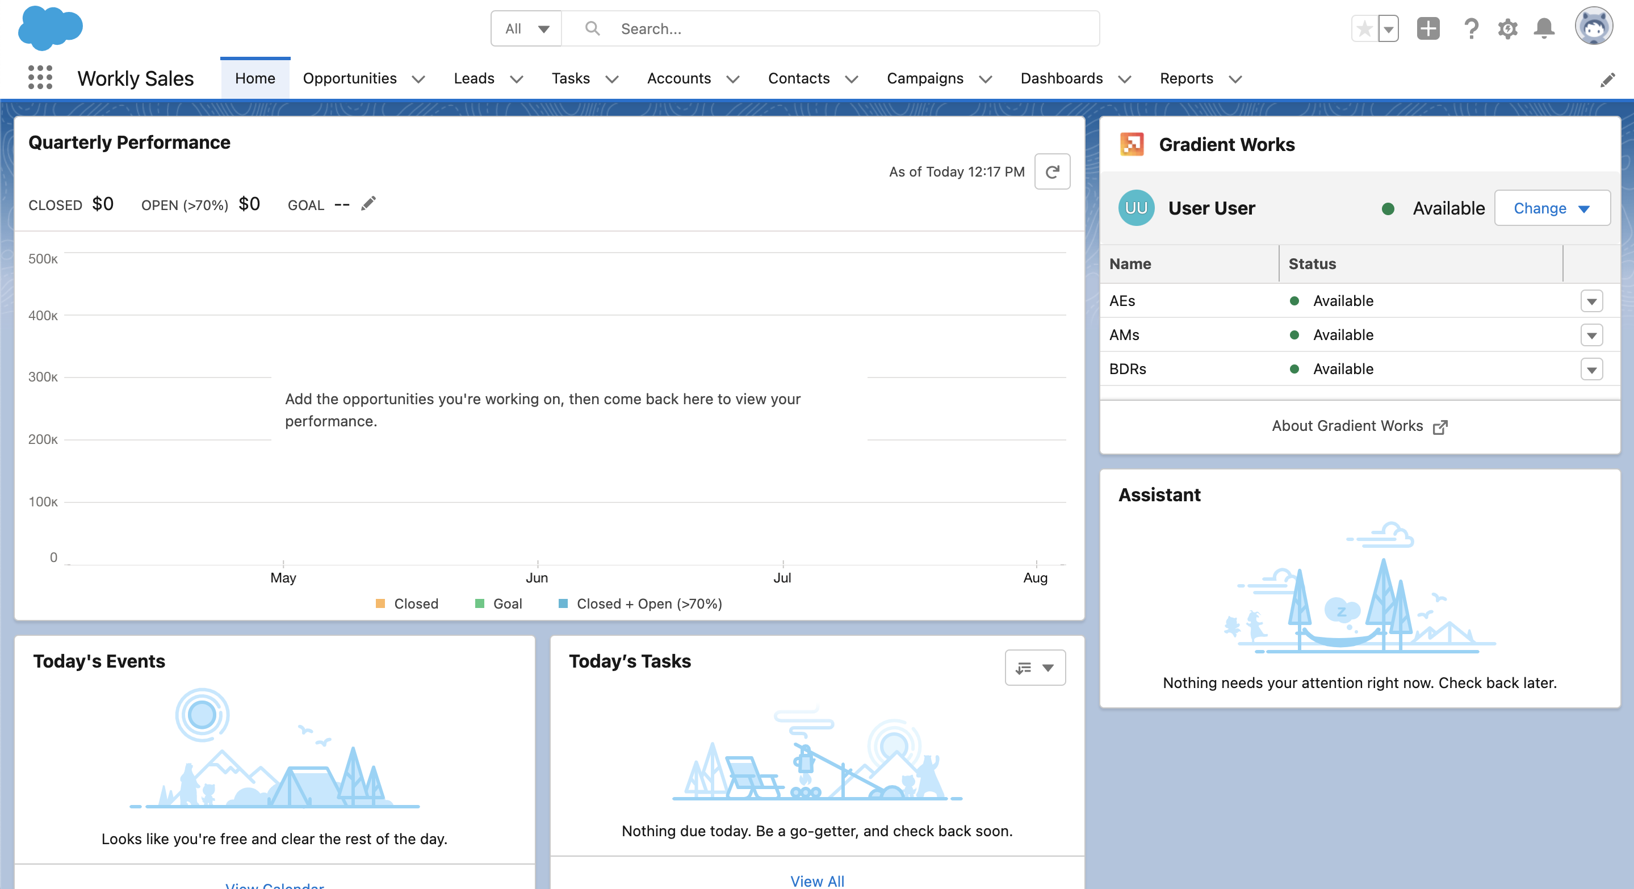1634x889 pixels.
Task: Open the global actions plus icon
Action: tap(1428, 28)
